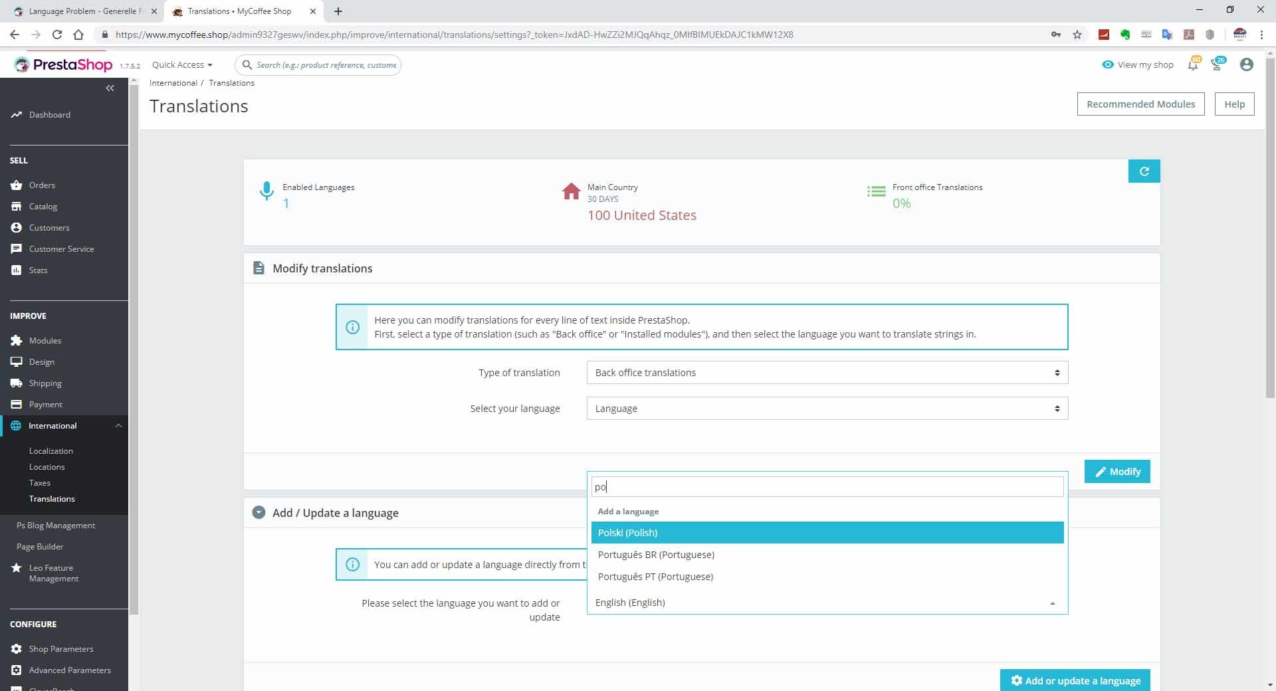Open the Select your language dropdown

pos(827,409)
